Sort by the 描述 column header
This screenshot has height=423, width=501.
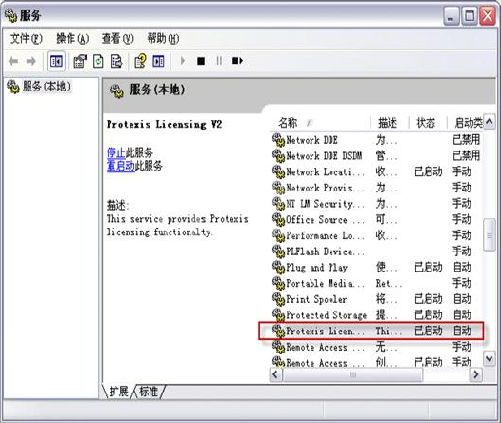(390, 123)
